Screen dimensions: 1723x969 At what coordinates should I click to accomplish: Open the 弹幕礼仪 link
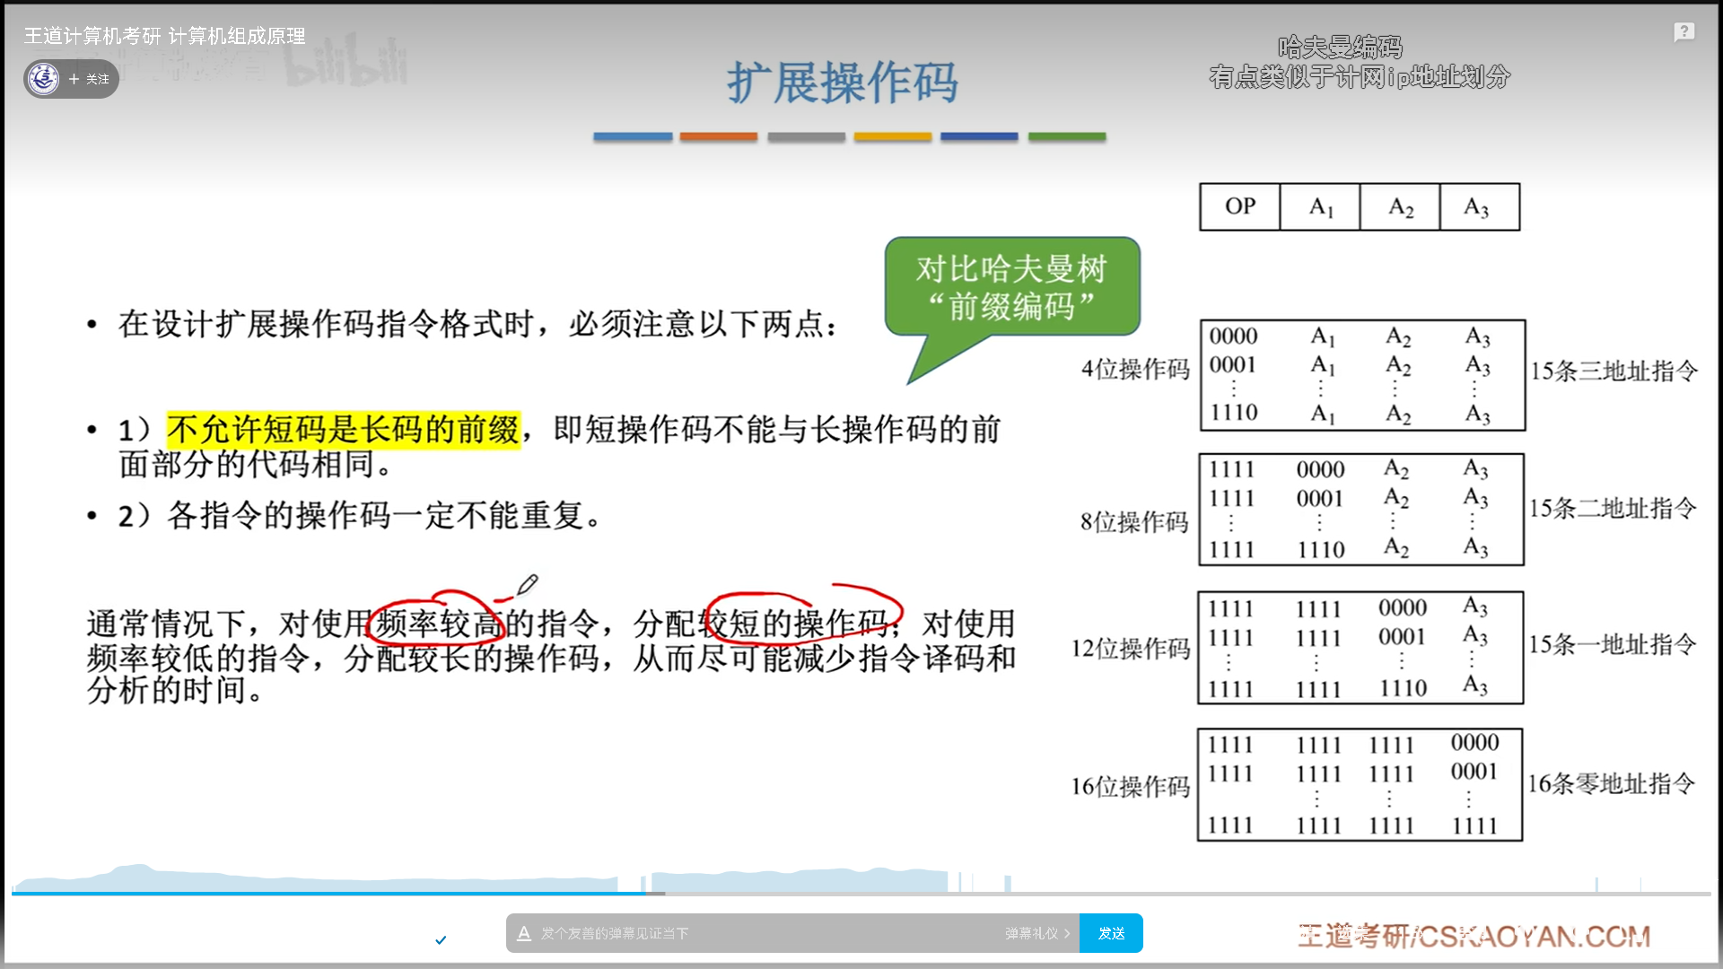tap(1037, 933)
